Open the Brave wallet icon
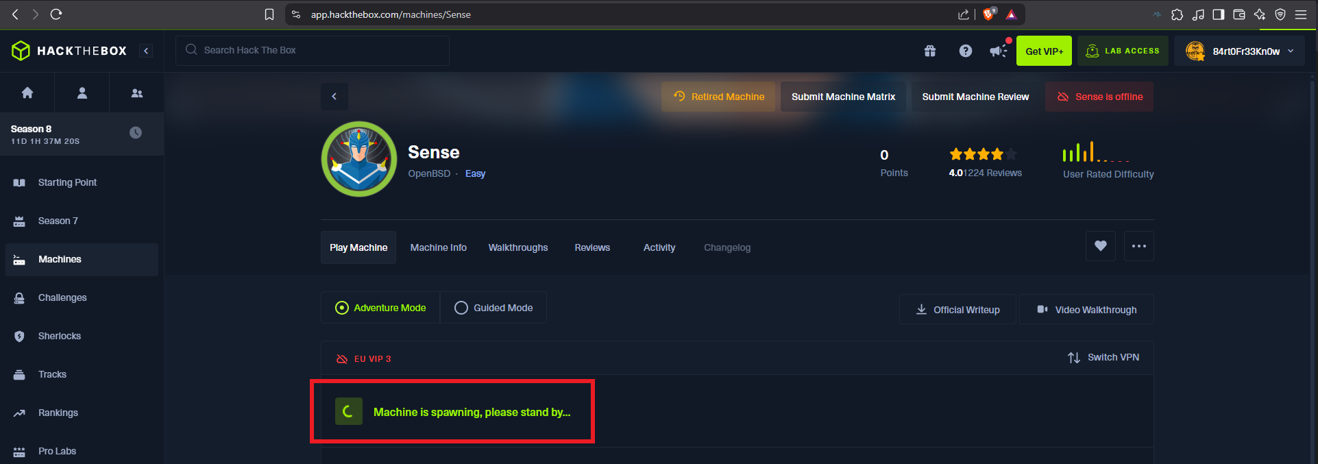 [1239, 14]
